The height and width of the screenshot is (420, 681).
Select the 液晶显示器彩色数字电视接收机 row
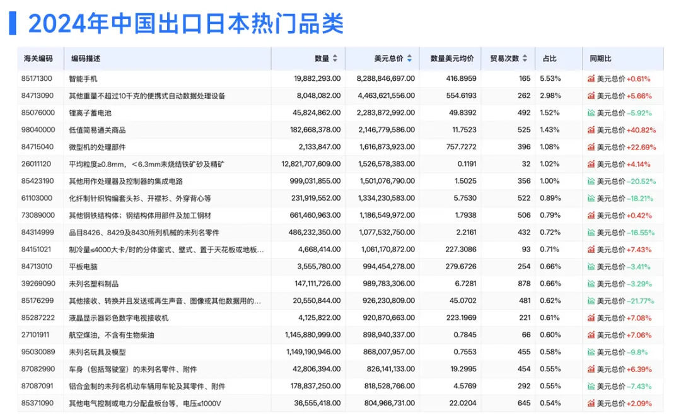pos(119,318)
